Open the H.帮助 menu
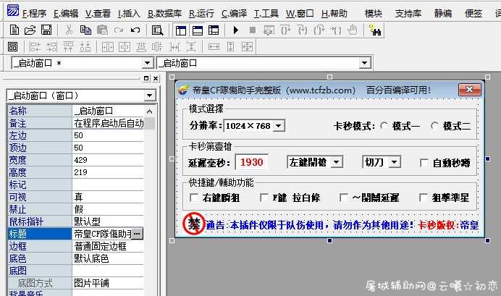 334,14
